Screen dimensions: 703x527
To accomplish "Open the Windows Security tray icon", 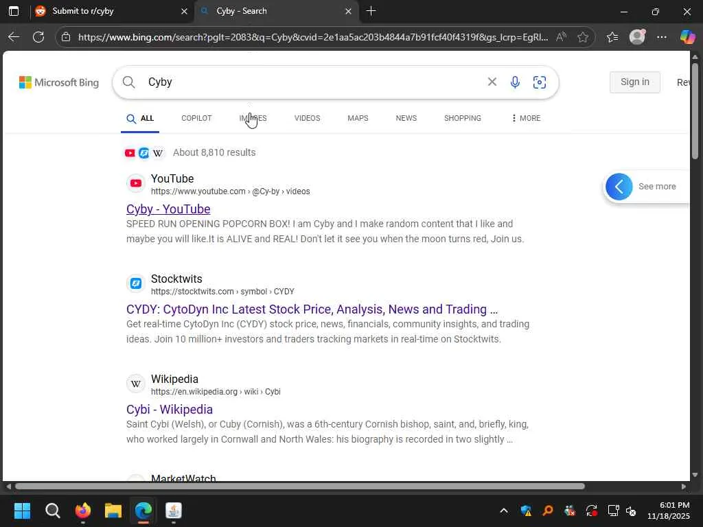I will (526, 511).
